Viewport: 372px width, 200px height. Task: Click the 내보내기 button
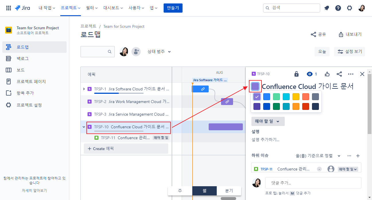350,34
